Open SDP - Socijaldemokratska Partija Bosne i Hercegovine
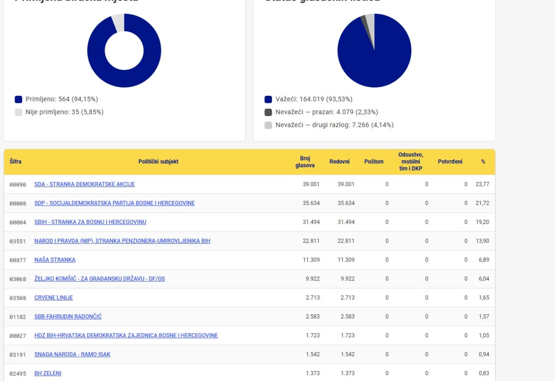Screen dimensions: 555x381 [x=114, y=203]
